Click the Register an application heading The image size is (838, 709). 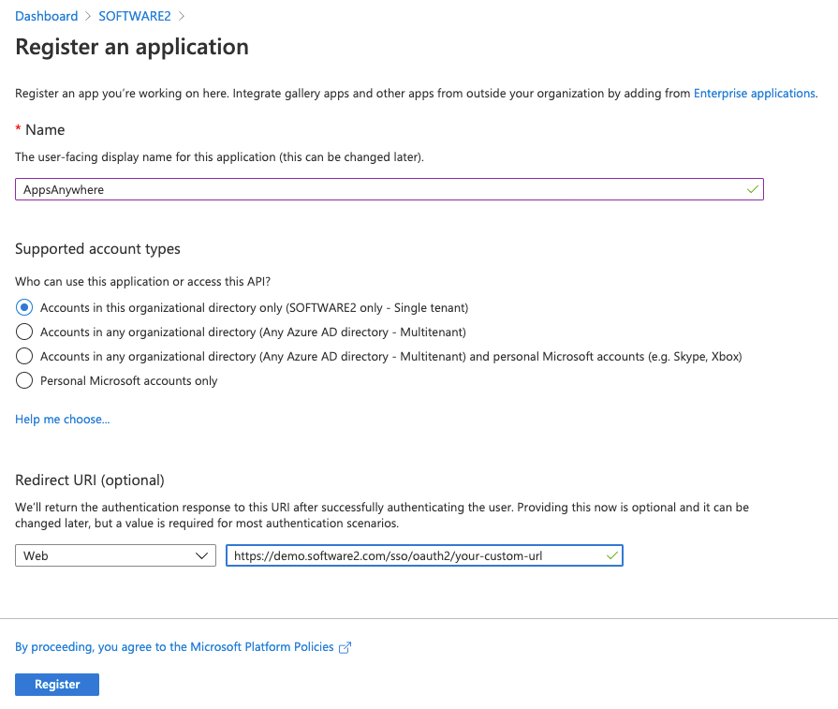click(132, 47)
